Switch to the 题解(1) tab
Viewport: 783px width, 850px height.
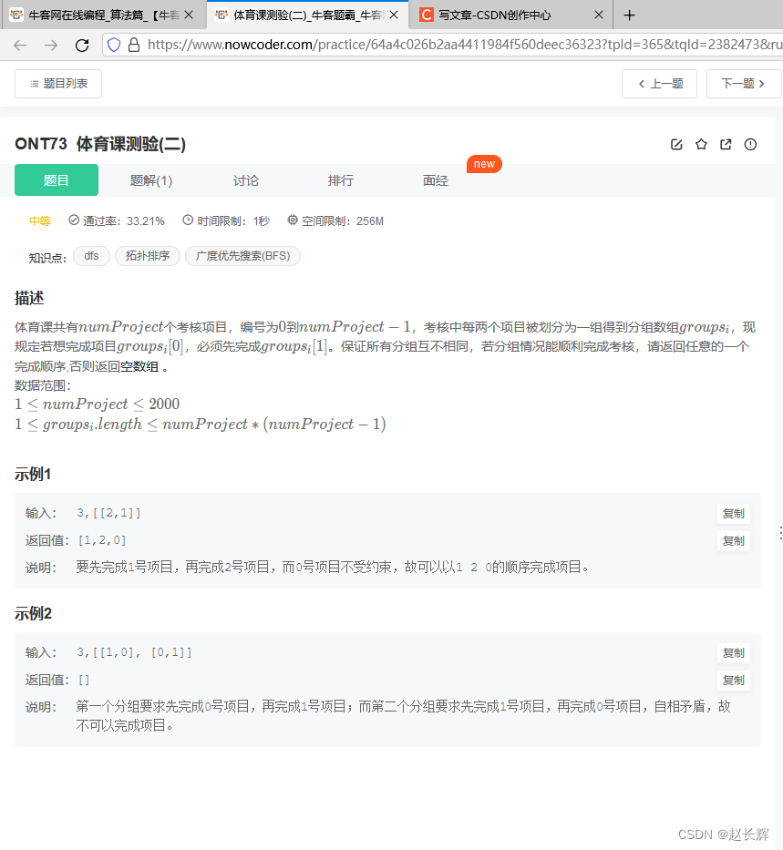150,179
